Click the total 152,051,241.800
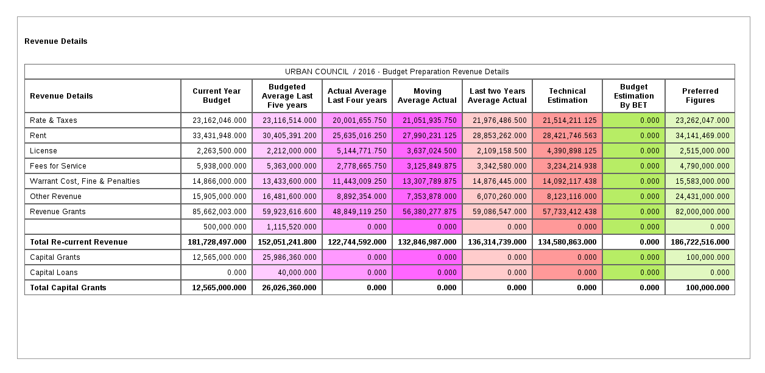The height and width of the screenshot is (373, 765). [x=287, y=242]
